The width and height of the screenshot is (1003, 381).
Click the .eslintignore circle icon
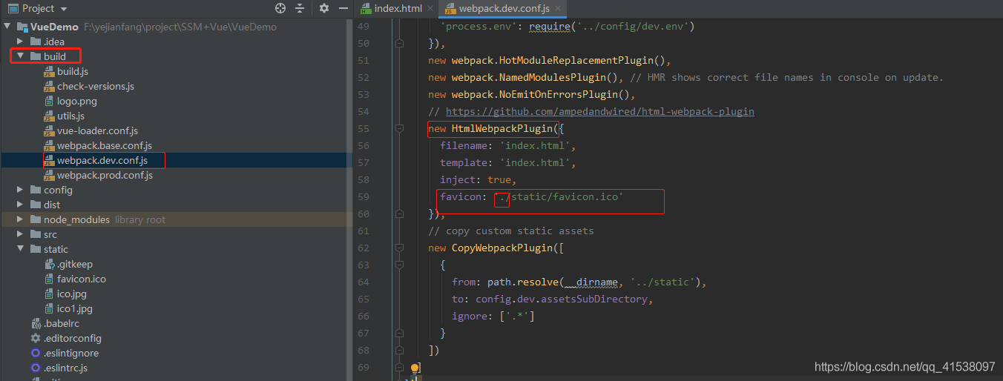[36, 353]
